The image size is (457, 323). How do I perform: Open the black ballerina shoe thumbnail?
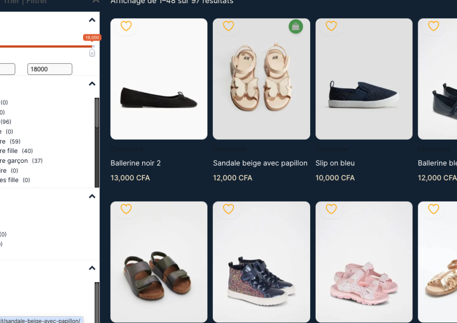[159, 79]
